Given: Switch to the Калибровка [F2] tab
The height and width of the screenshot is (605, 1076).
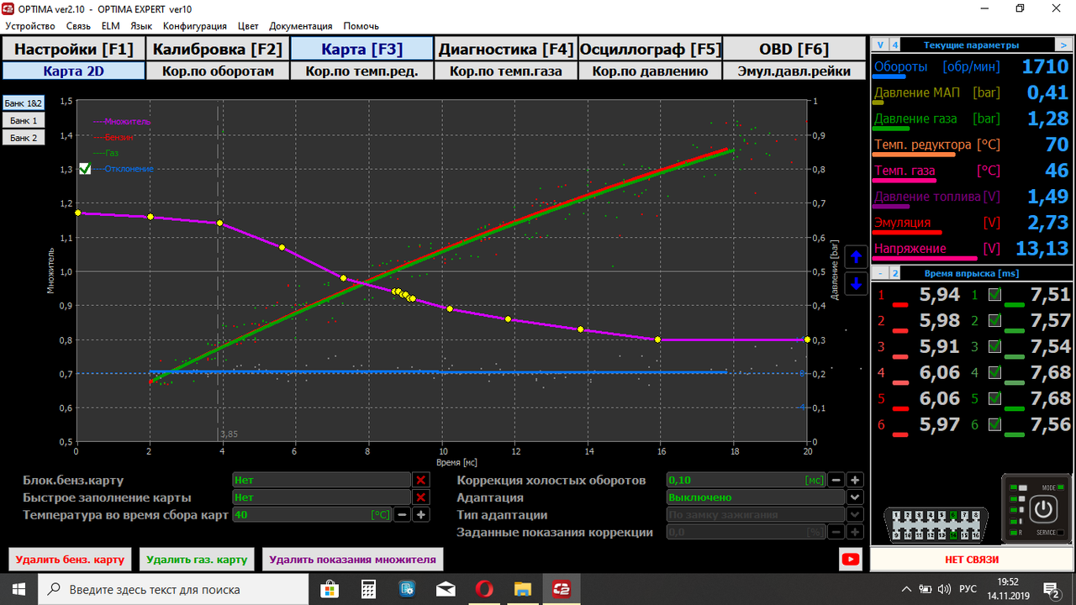Looking at the screenshot, I should [x=219, y=49].
